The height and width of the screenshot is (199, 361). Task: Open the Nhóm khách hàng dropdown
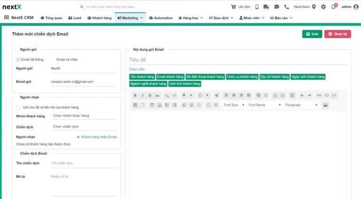pos(84,116)
